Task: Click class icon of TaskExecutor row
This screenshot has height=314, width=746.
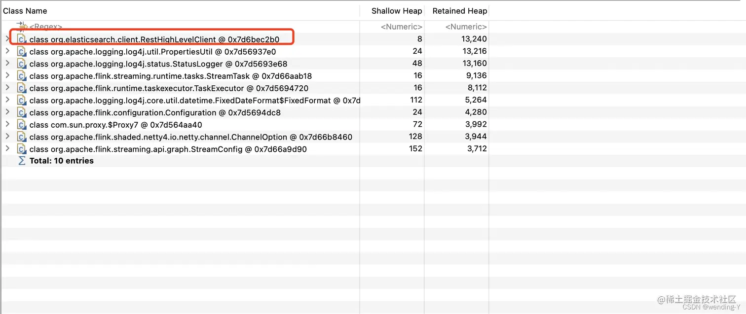Action: (21, 88)
